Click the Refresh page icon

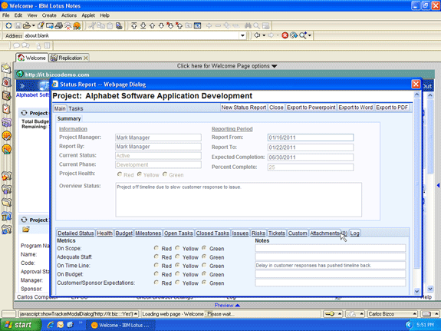click(x=294, y=35)
